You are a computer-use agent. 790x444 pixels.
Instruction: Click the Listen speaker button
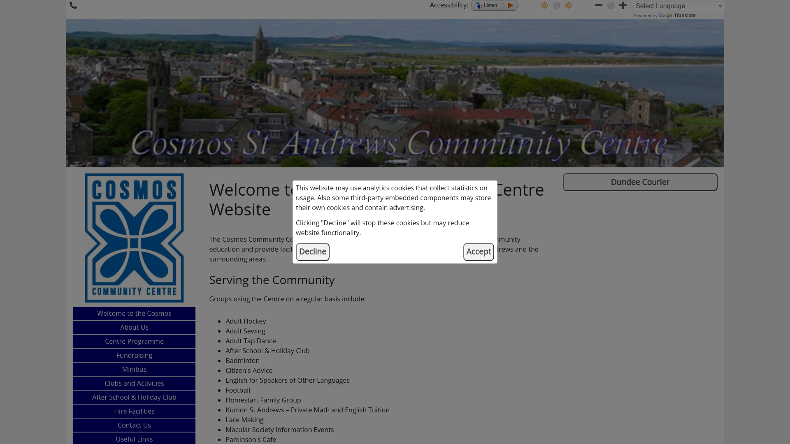coord(487,5)
